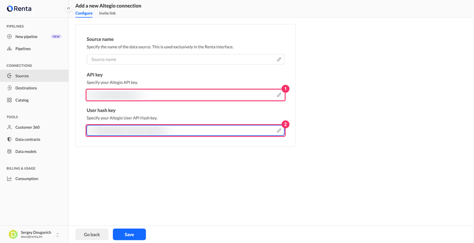This screenshot has width=474, height=243.
Task: Click the Customer 360 person icon
Action: tap(9, 127)
